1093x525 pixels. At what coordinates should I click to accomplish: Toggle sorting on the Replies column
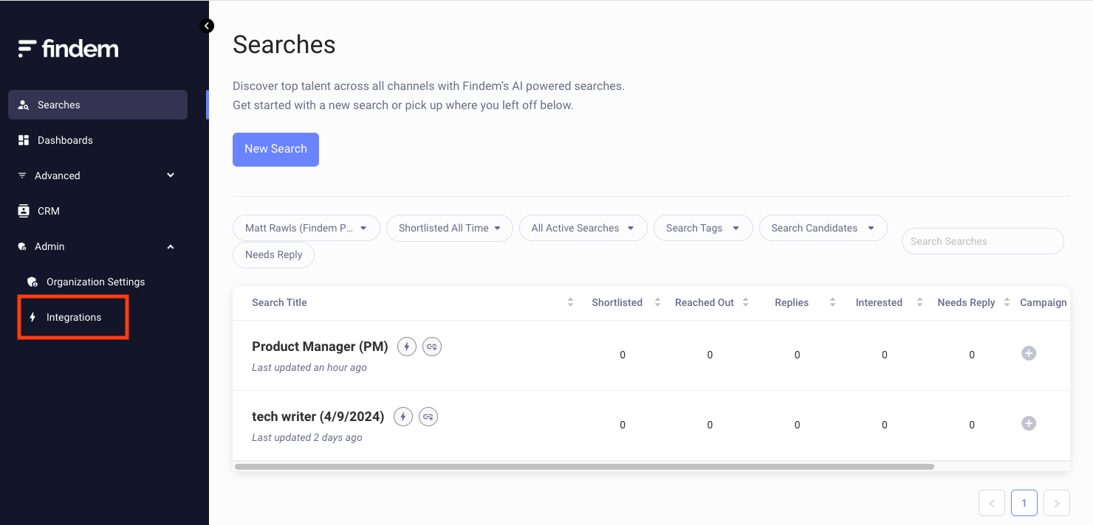coord(832,302)
